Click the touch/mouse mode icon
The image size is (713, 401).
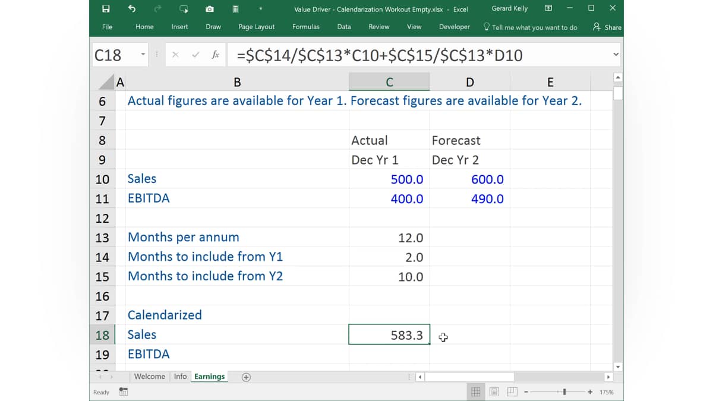tap(184, 8)
